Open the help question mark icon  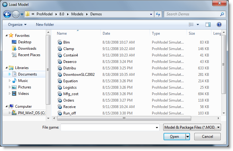coord(219,25)
